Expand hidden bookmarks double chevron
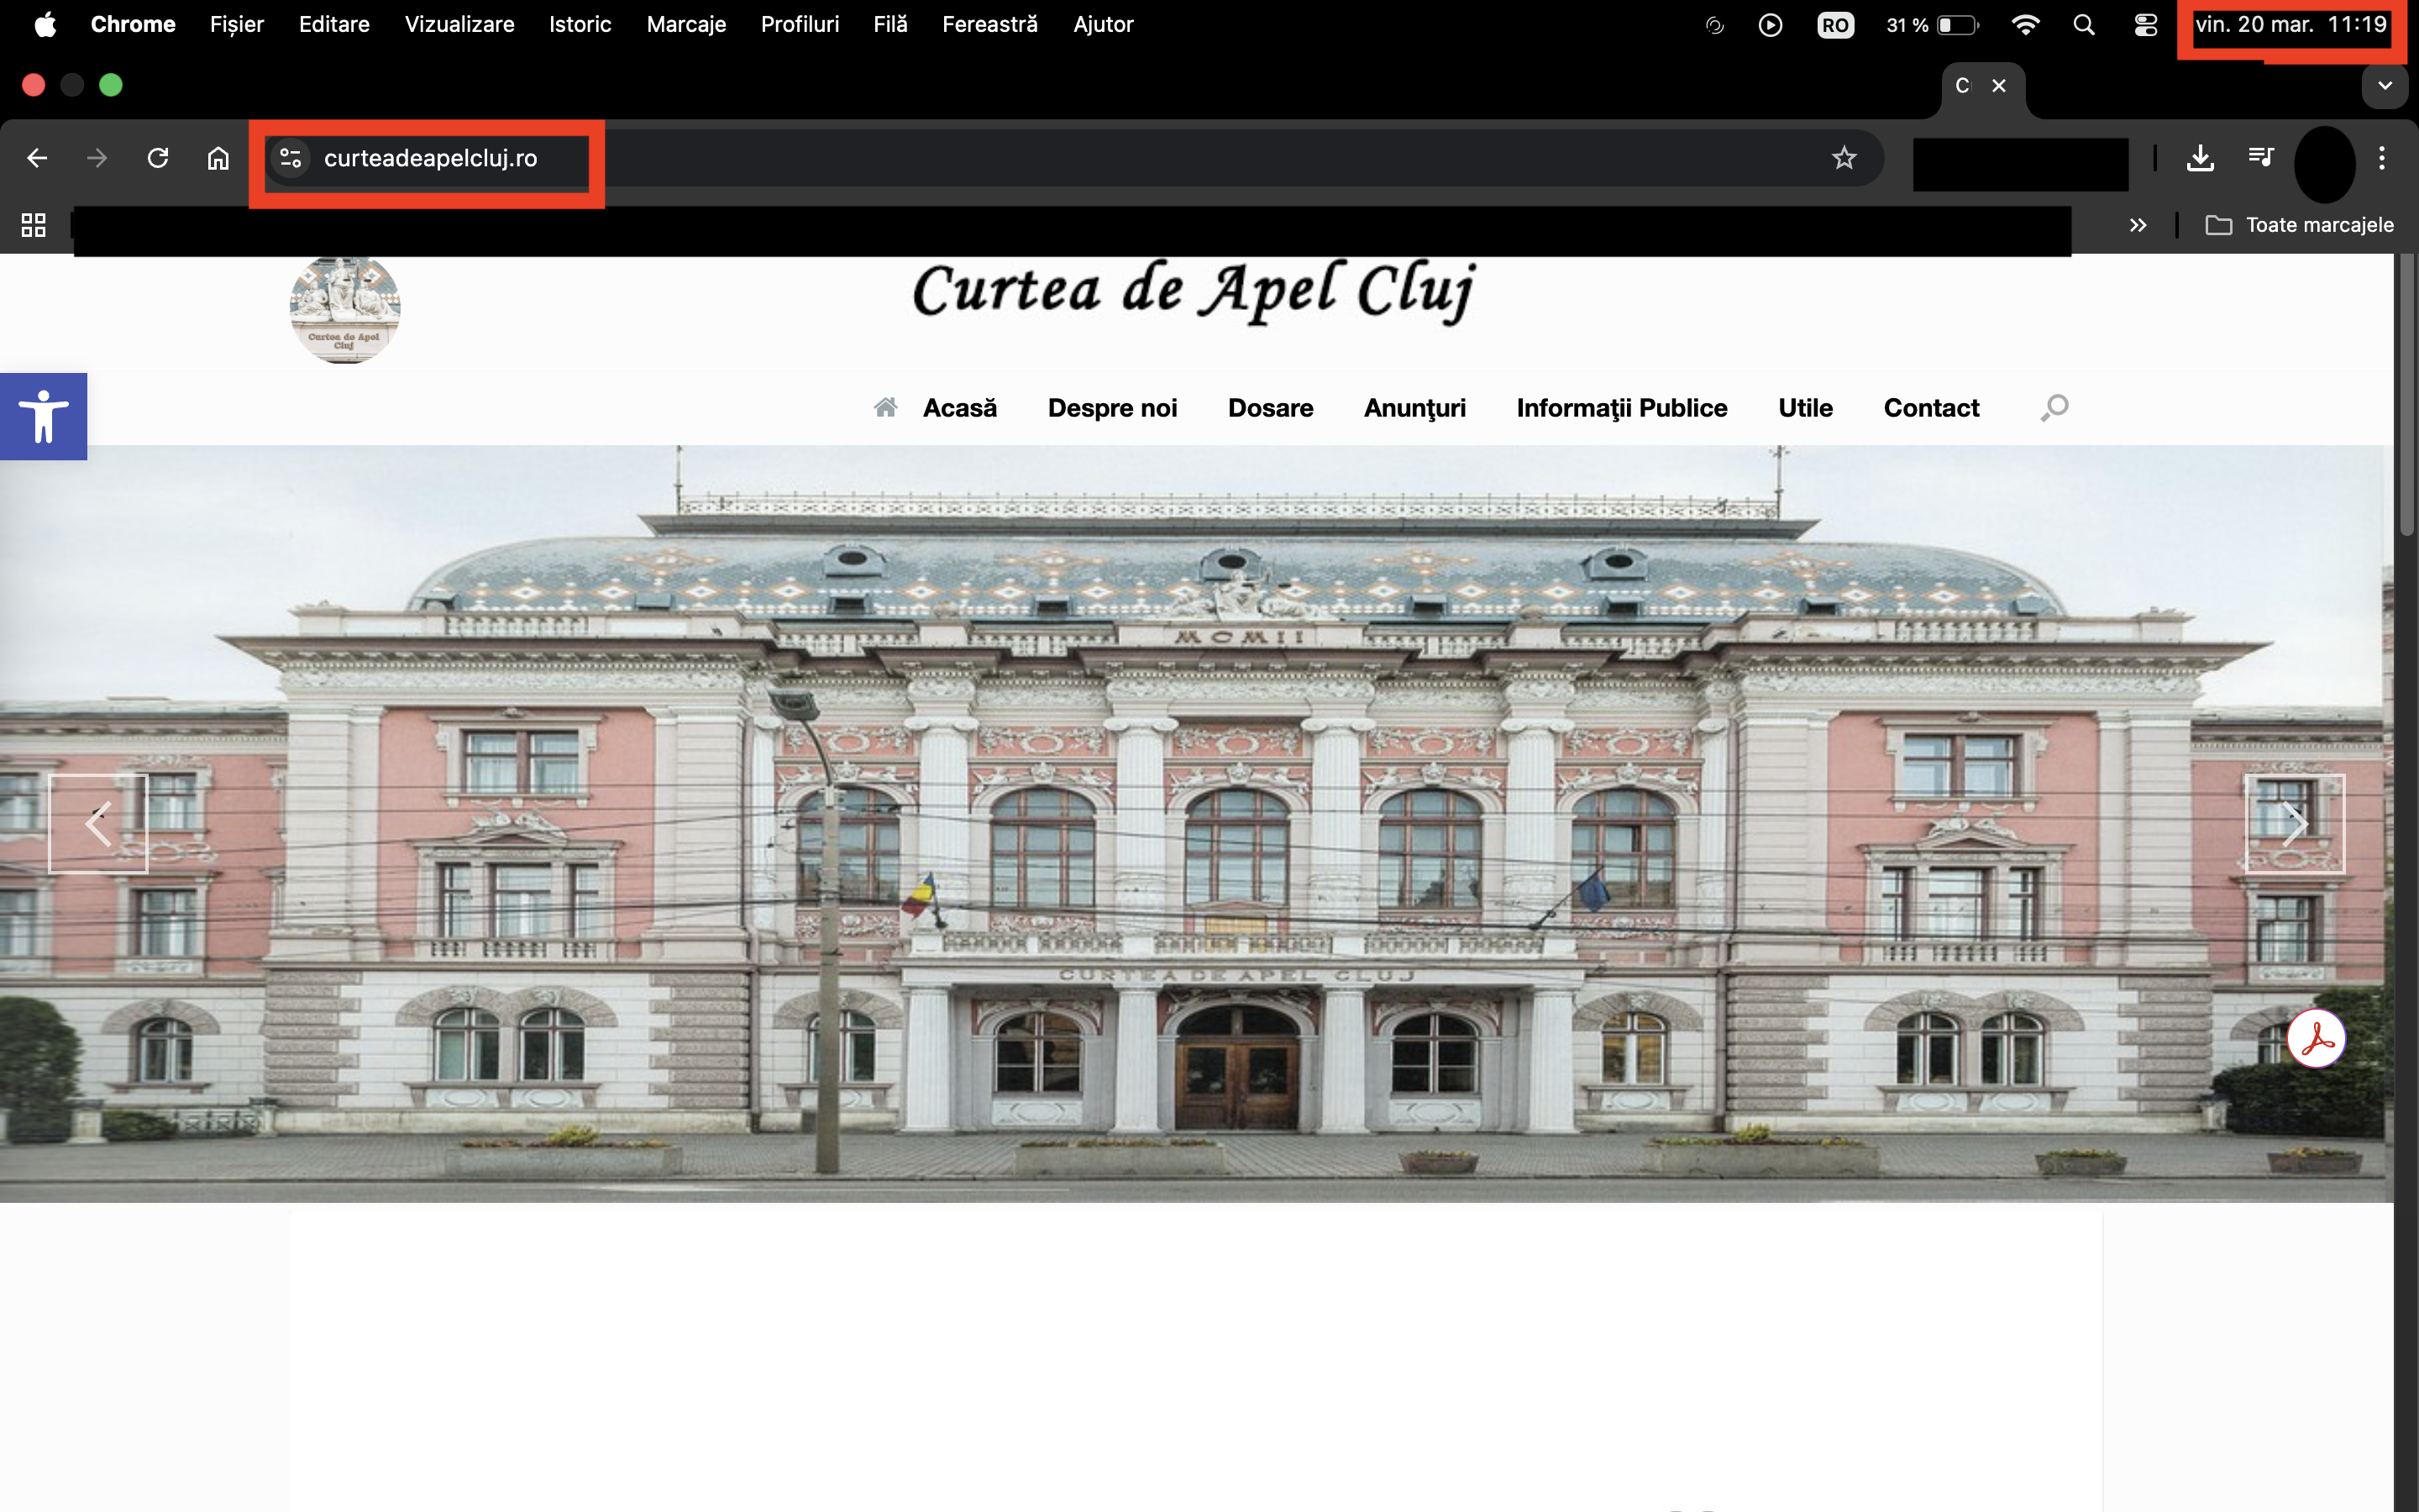Image resolution: width=2419 pixels, height=1512 pixels. click(x=2137, y=225)
